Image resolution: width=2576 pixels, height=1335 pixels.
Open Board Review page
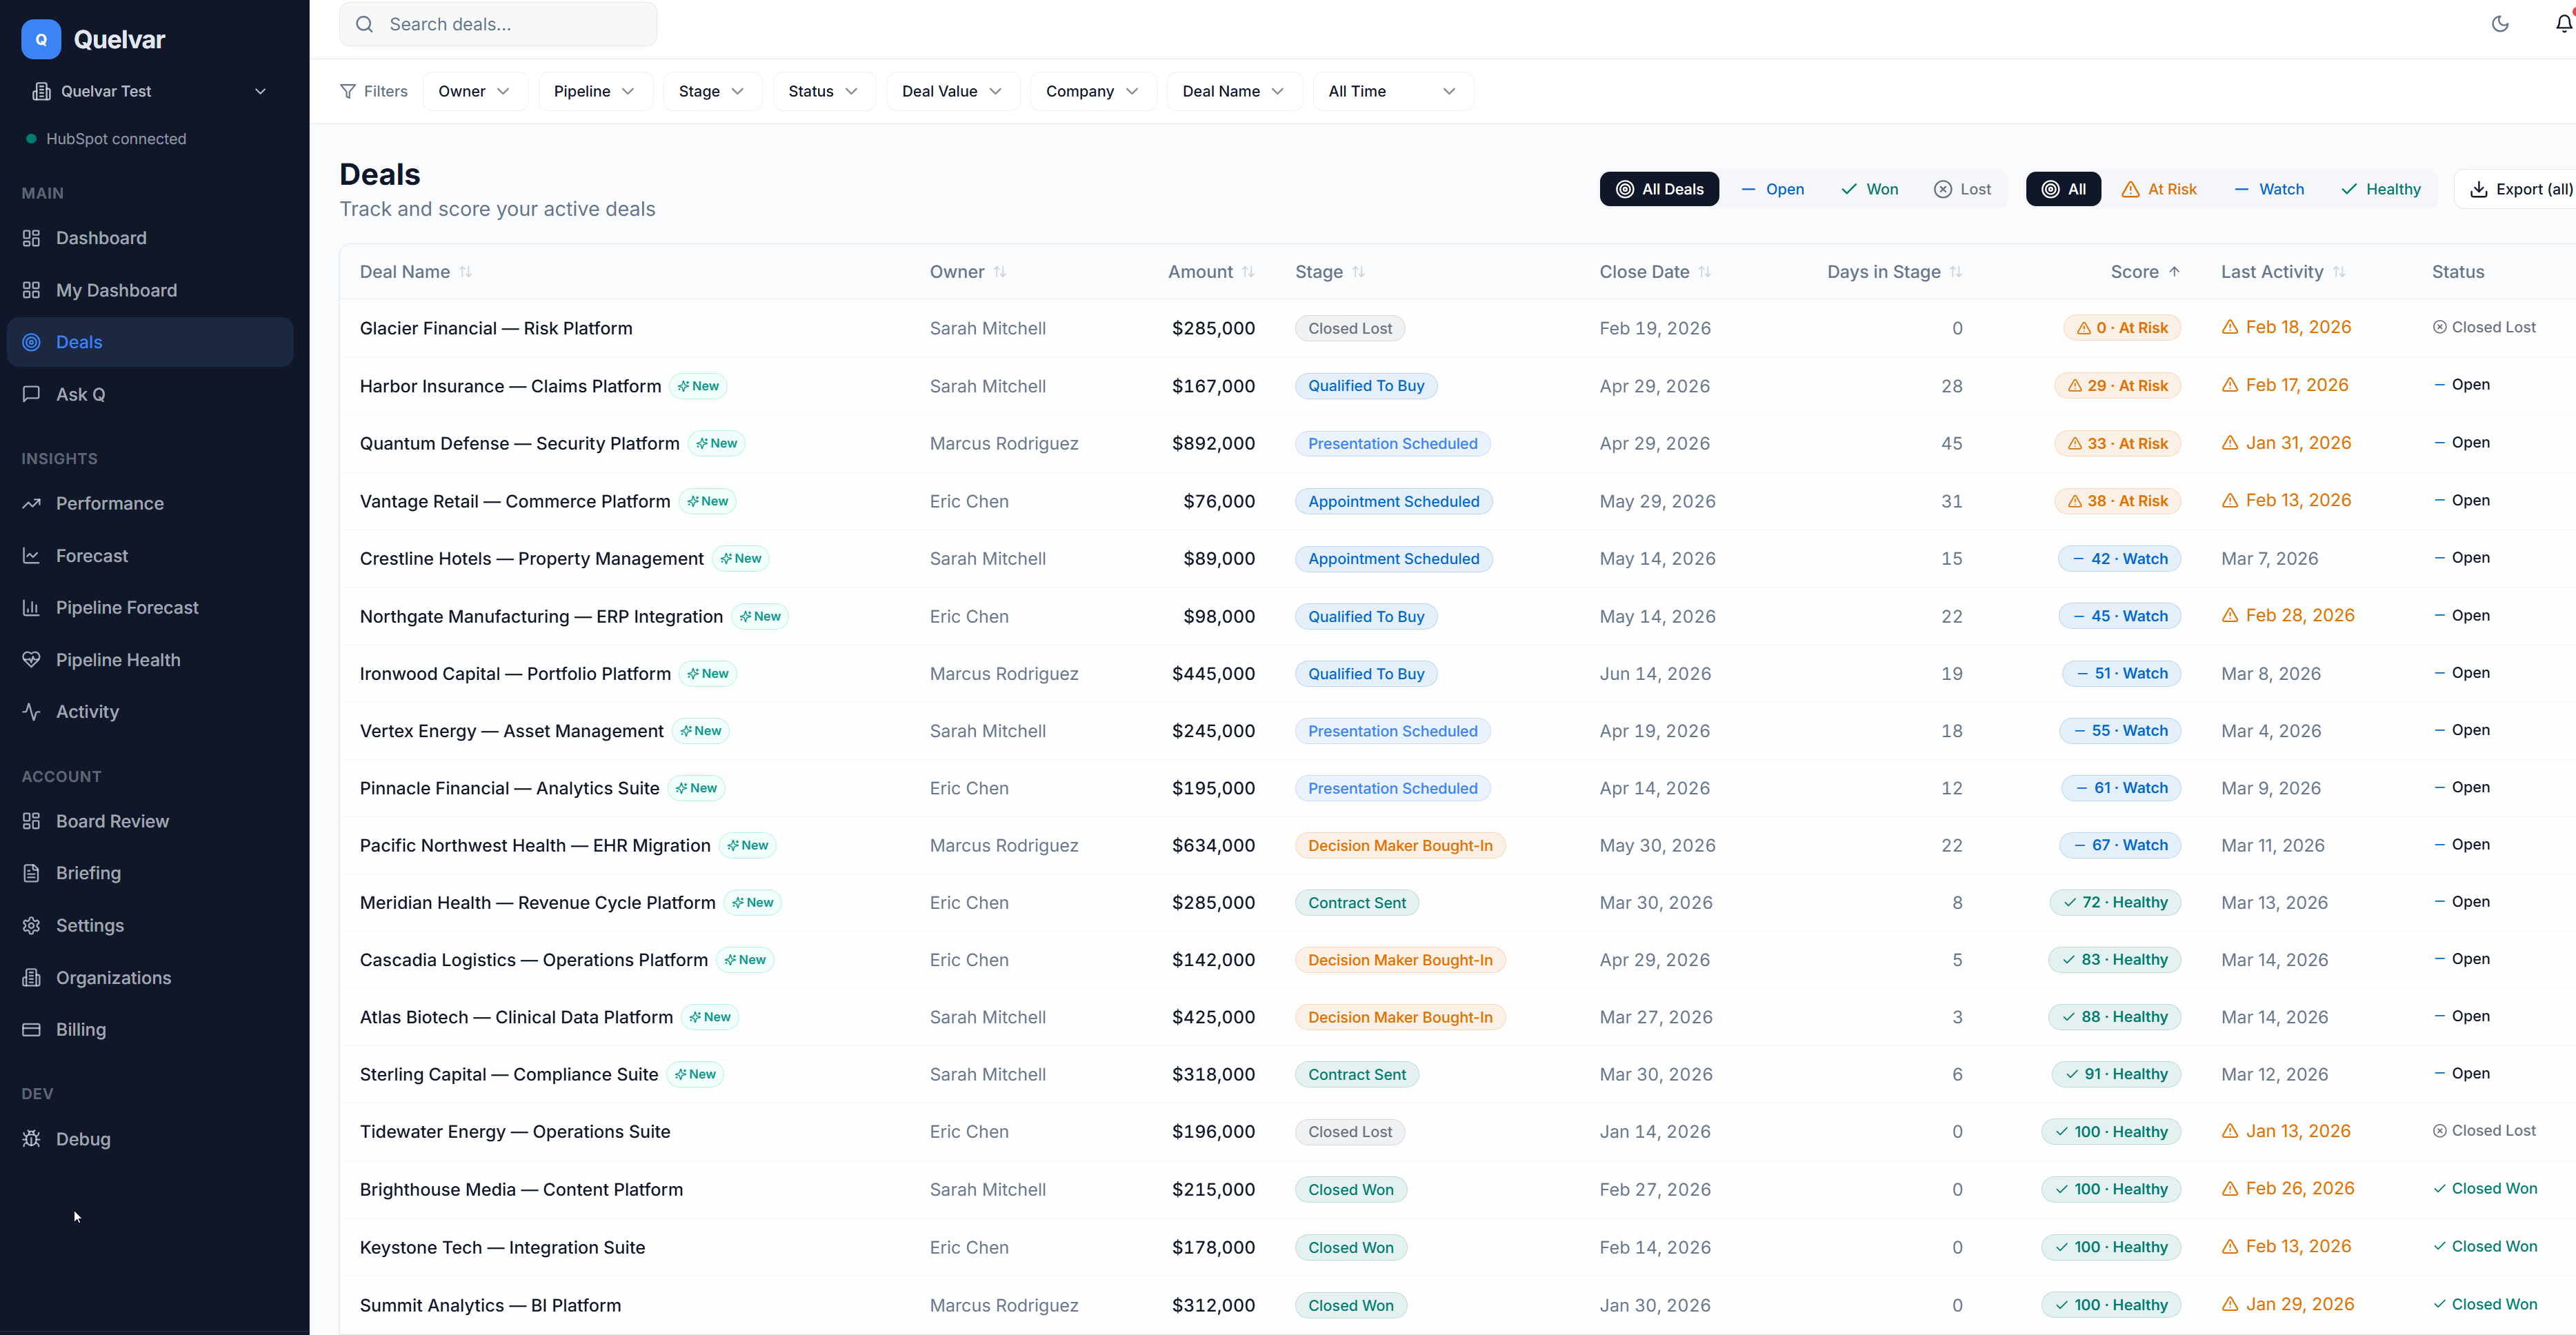112,821
